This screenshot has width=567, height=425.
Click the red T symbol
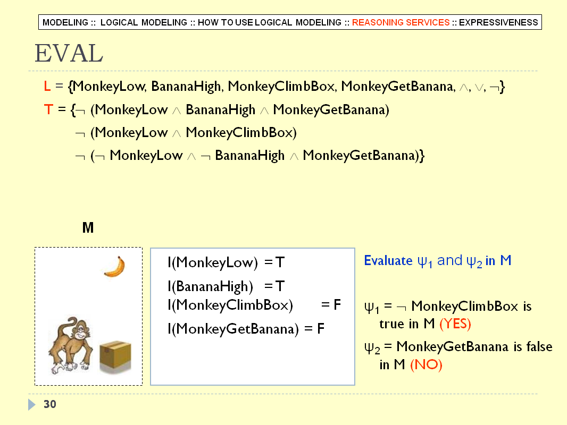pyautogui.click(x=48, y=109)
